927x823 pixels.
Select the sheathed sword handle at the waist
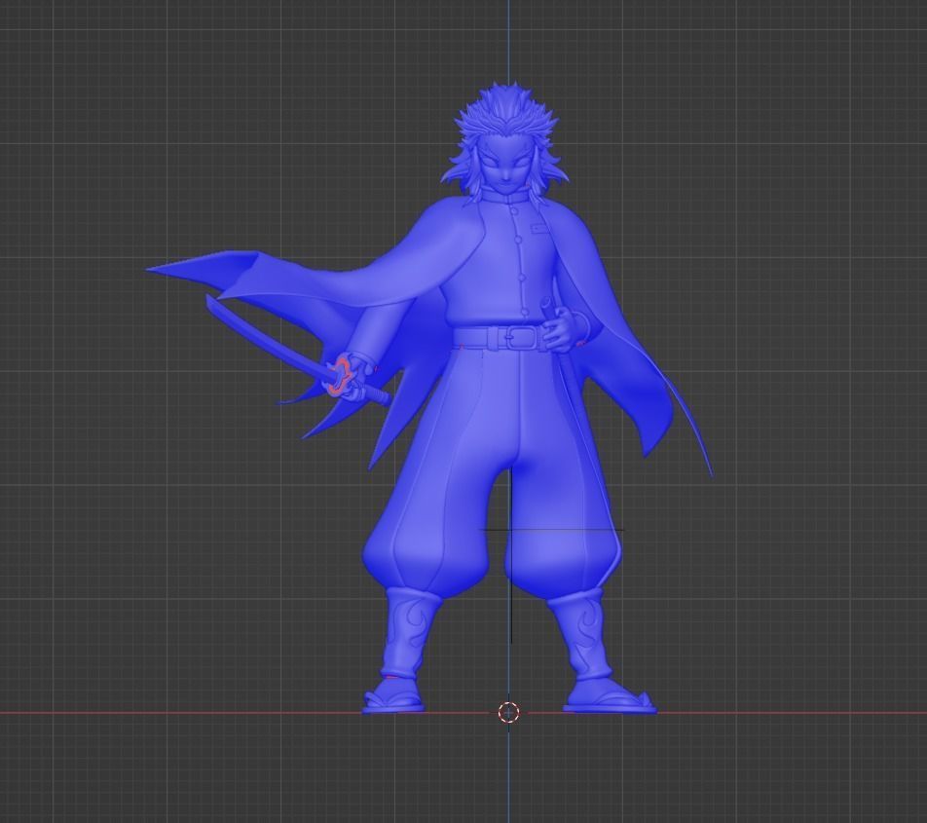pyautogui.click(x=550, y=311)
